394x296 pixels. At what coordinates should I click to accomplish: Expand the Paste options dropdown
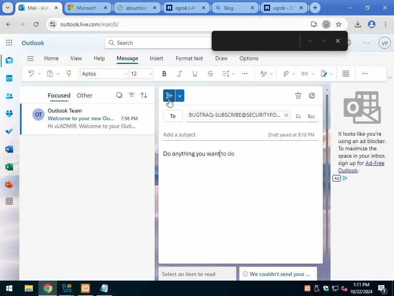click(x=58, y=74)
